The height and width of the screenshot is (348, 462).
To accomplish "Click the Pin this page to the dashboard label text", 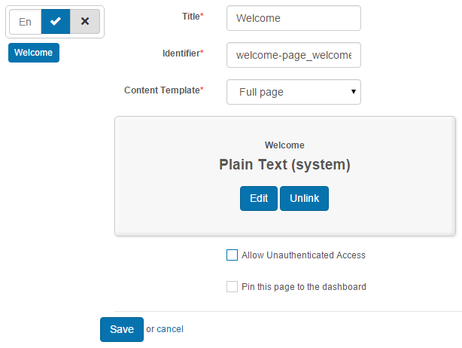I will (303, 287).
